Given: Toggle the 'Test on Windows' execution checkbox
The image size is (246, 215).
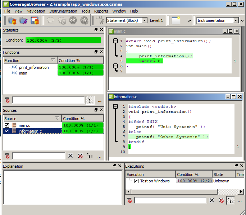Looking at the screenshot, I should click(x=136, y=181).
